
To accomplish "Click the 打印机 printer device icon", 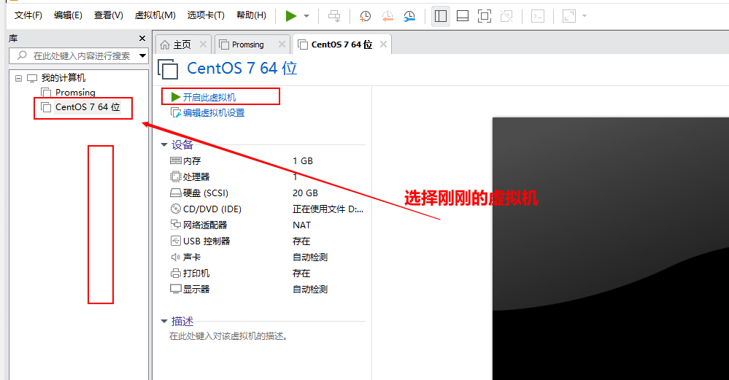I will tap(176, 274).
